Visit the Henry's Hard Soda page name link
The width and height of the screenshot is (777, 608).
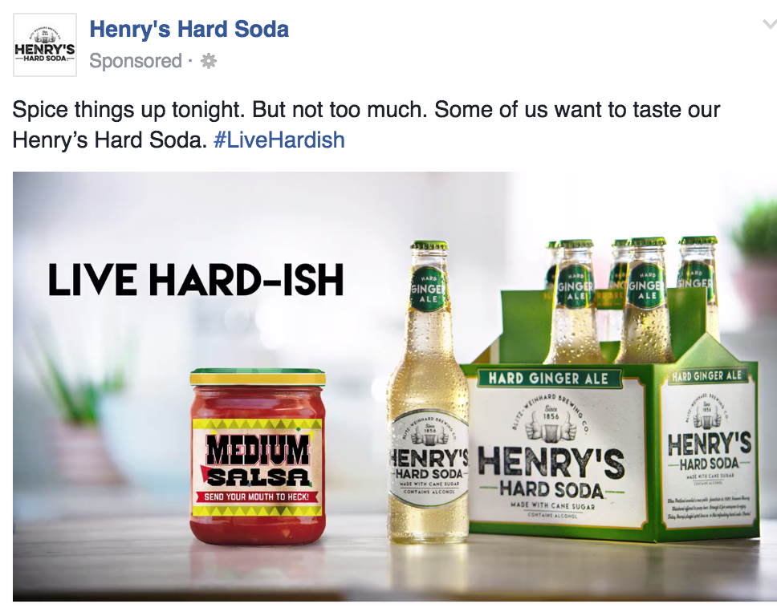coord(189,29)
